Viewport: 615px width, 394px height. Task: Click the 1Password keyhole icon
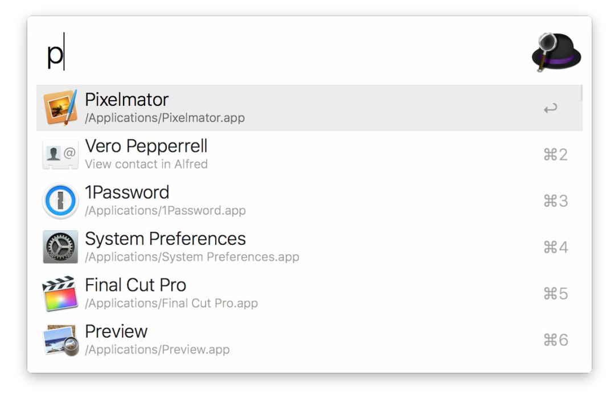click(60, 200)
